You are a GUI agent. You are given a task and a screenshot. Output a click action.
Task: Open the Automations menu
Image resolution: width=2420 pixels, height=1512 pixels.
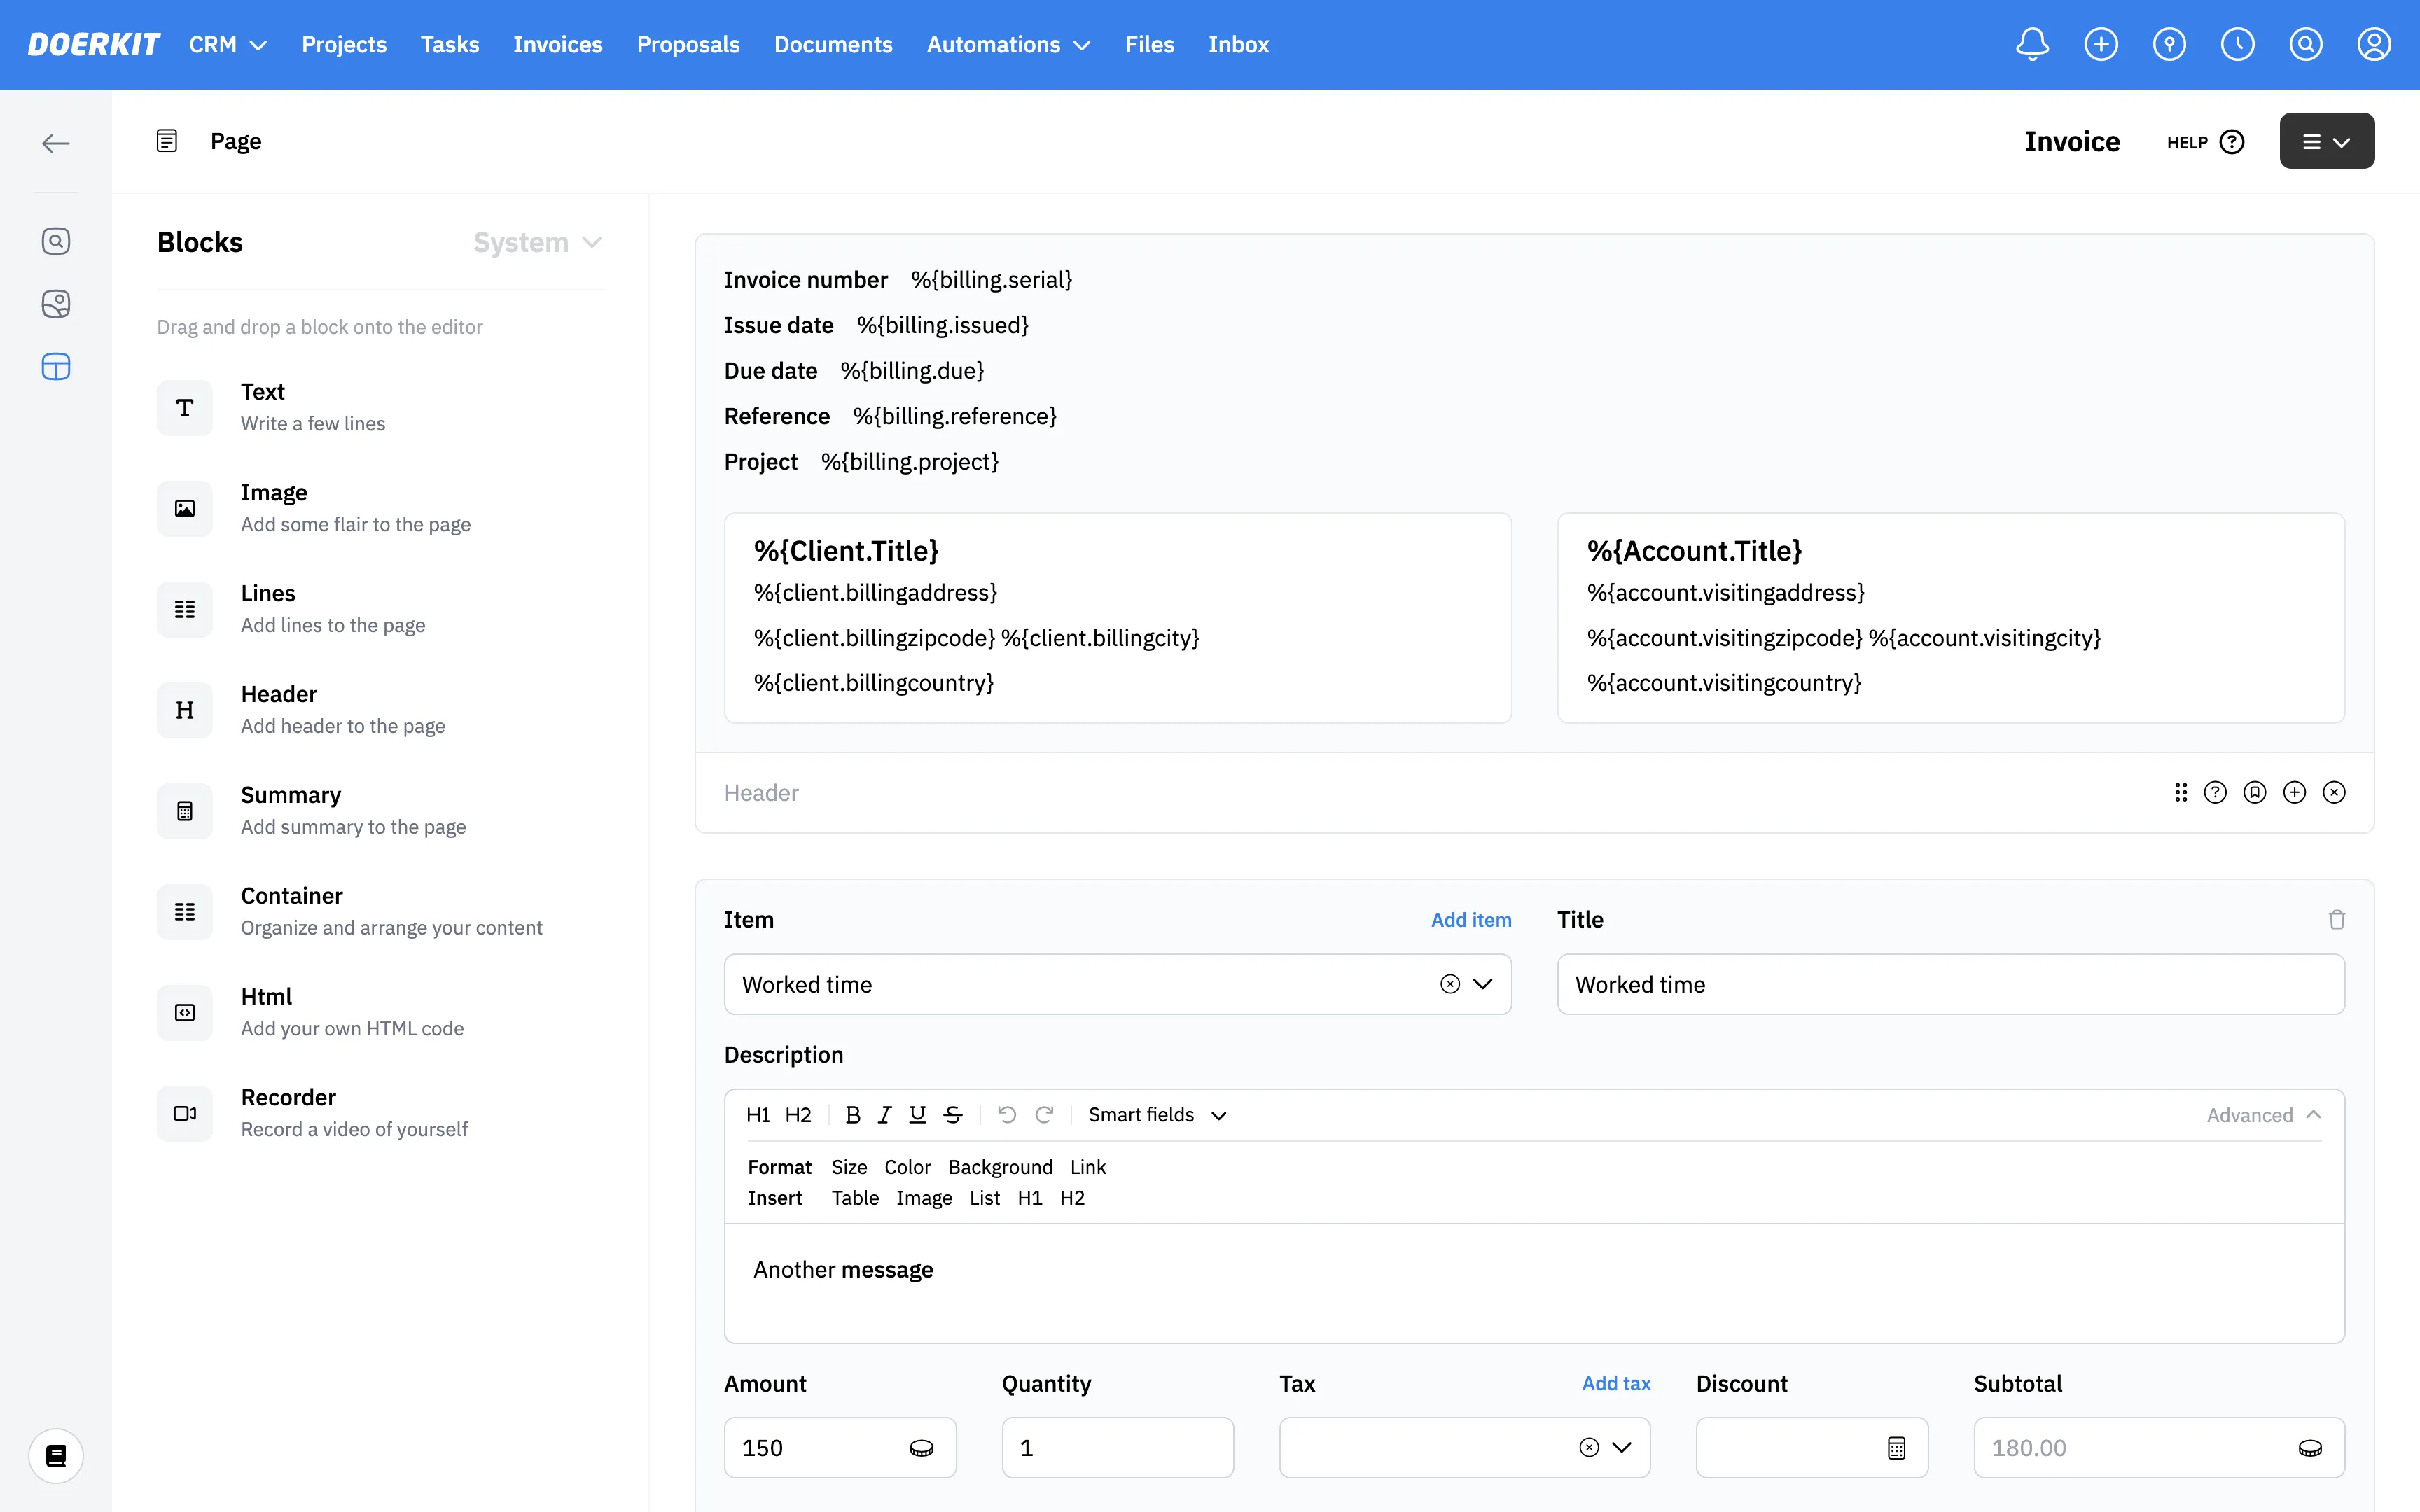point(1007,44)
